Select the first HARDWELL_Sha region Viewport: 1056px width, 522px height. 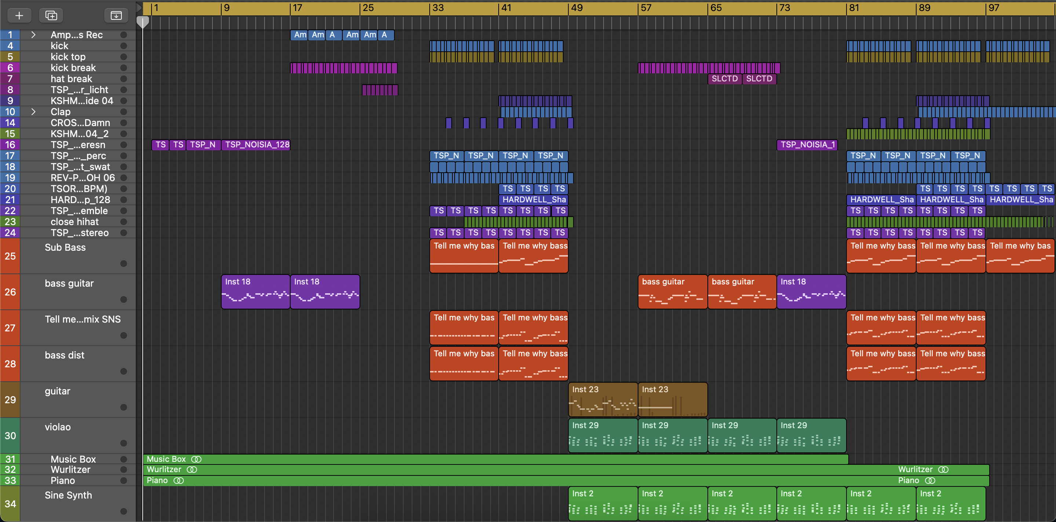(x=534, y=200)
